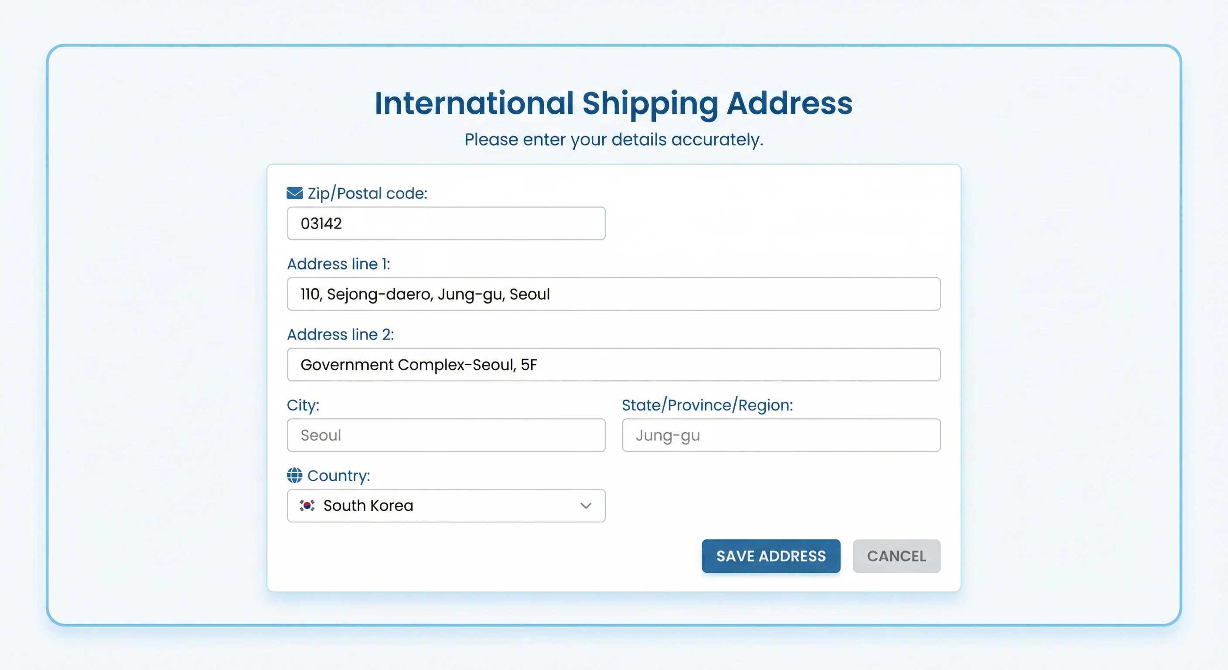Image resolution: width=1228 pixels, height=670 pixels.
Task: Open the South Korea country selector
Action: [x=446, y=506]
